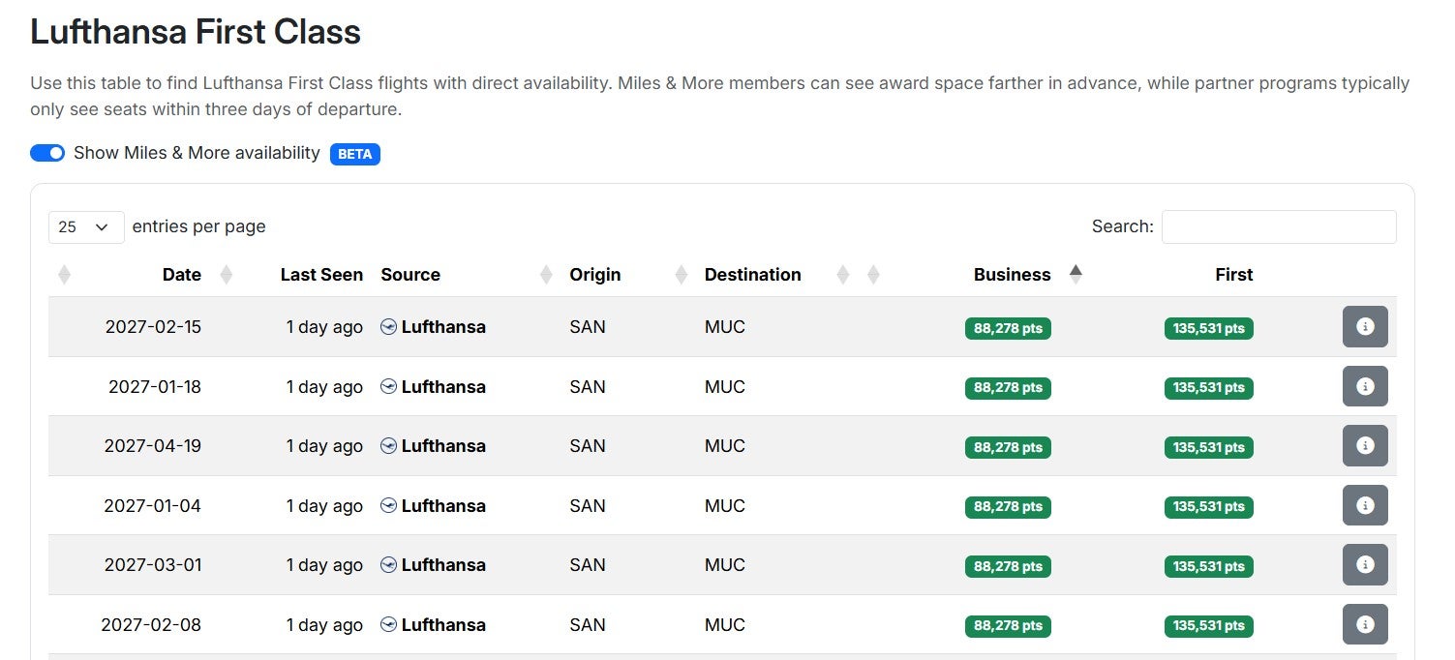Click Lufthansa source in 2027-02-08 row
The width and height of the screenshot is (1455, 660).
[x=433, y=625]
